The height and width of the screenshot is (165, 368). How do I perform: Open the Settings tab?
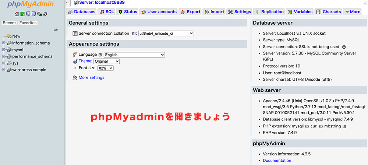240,11
